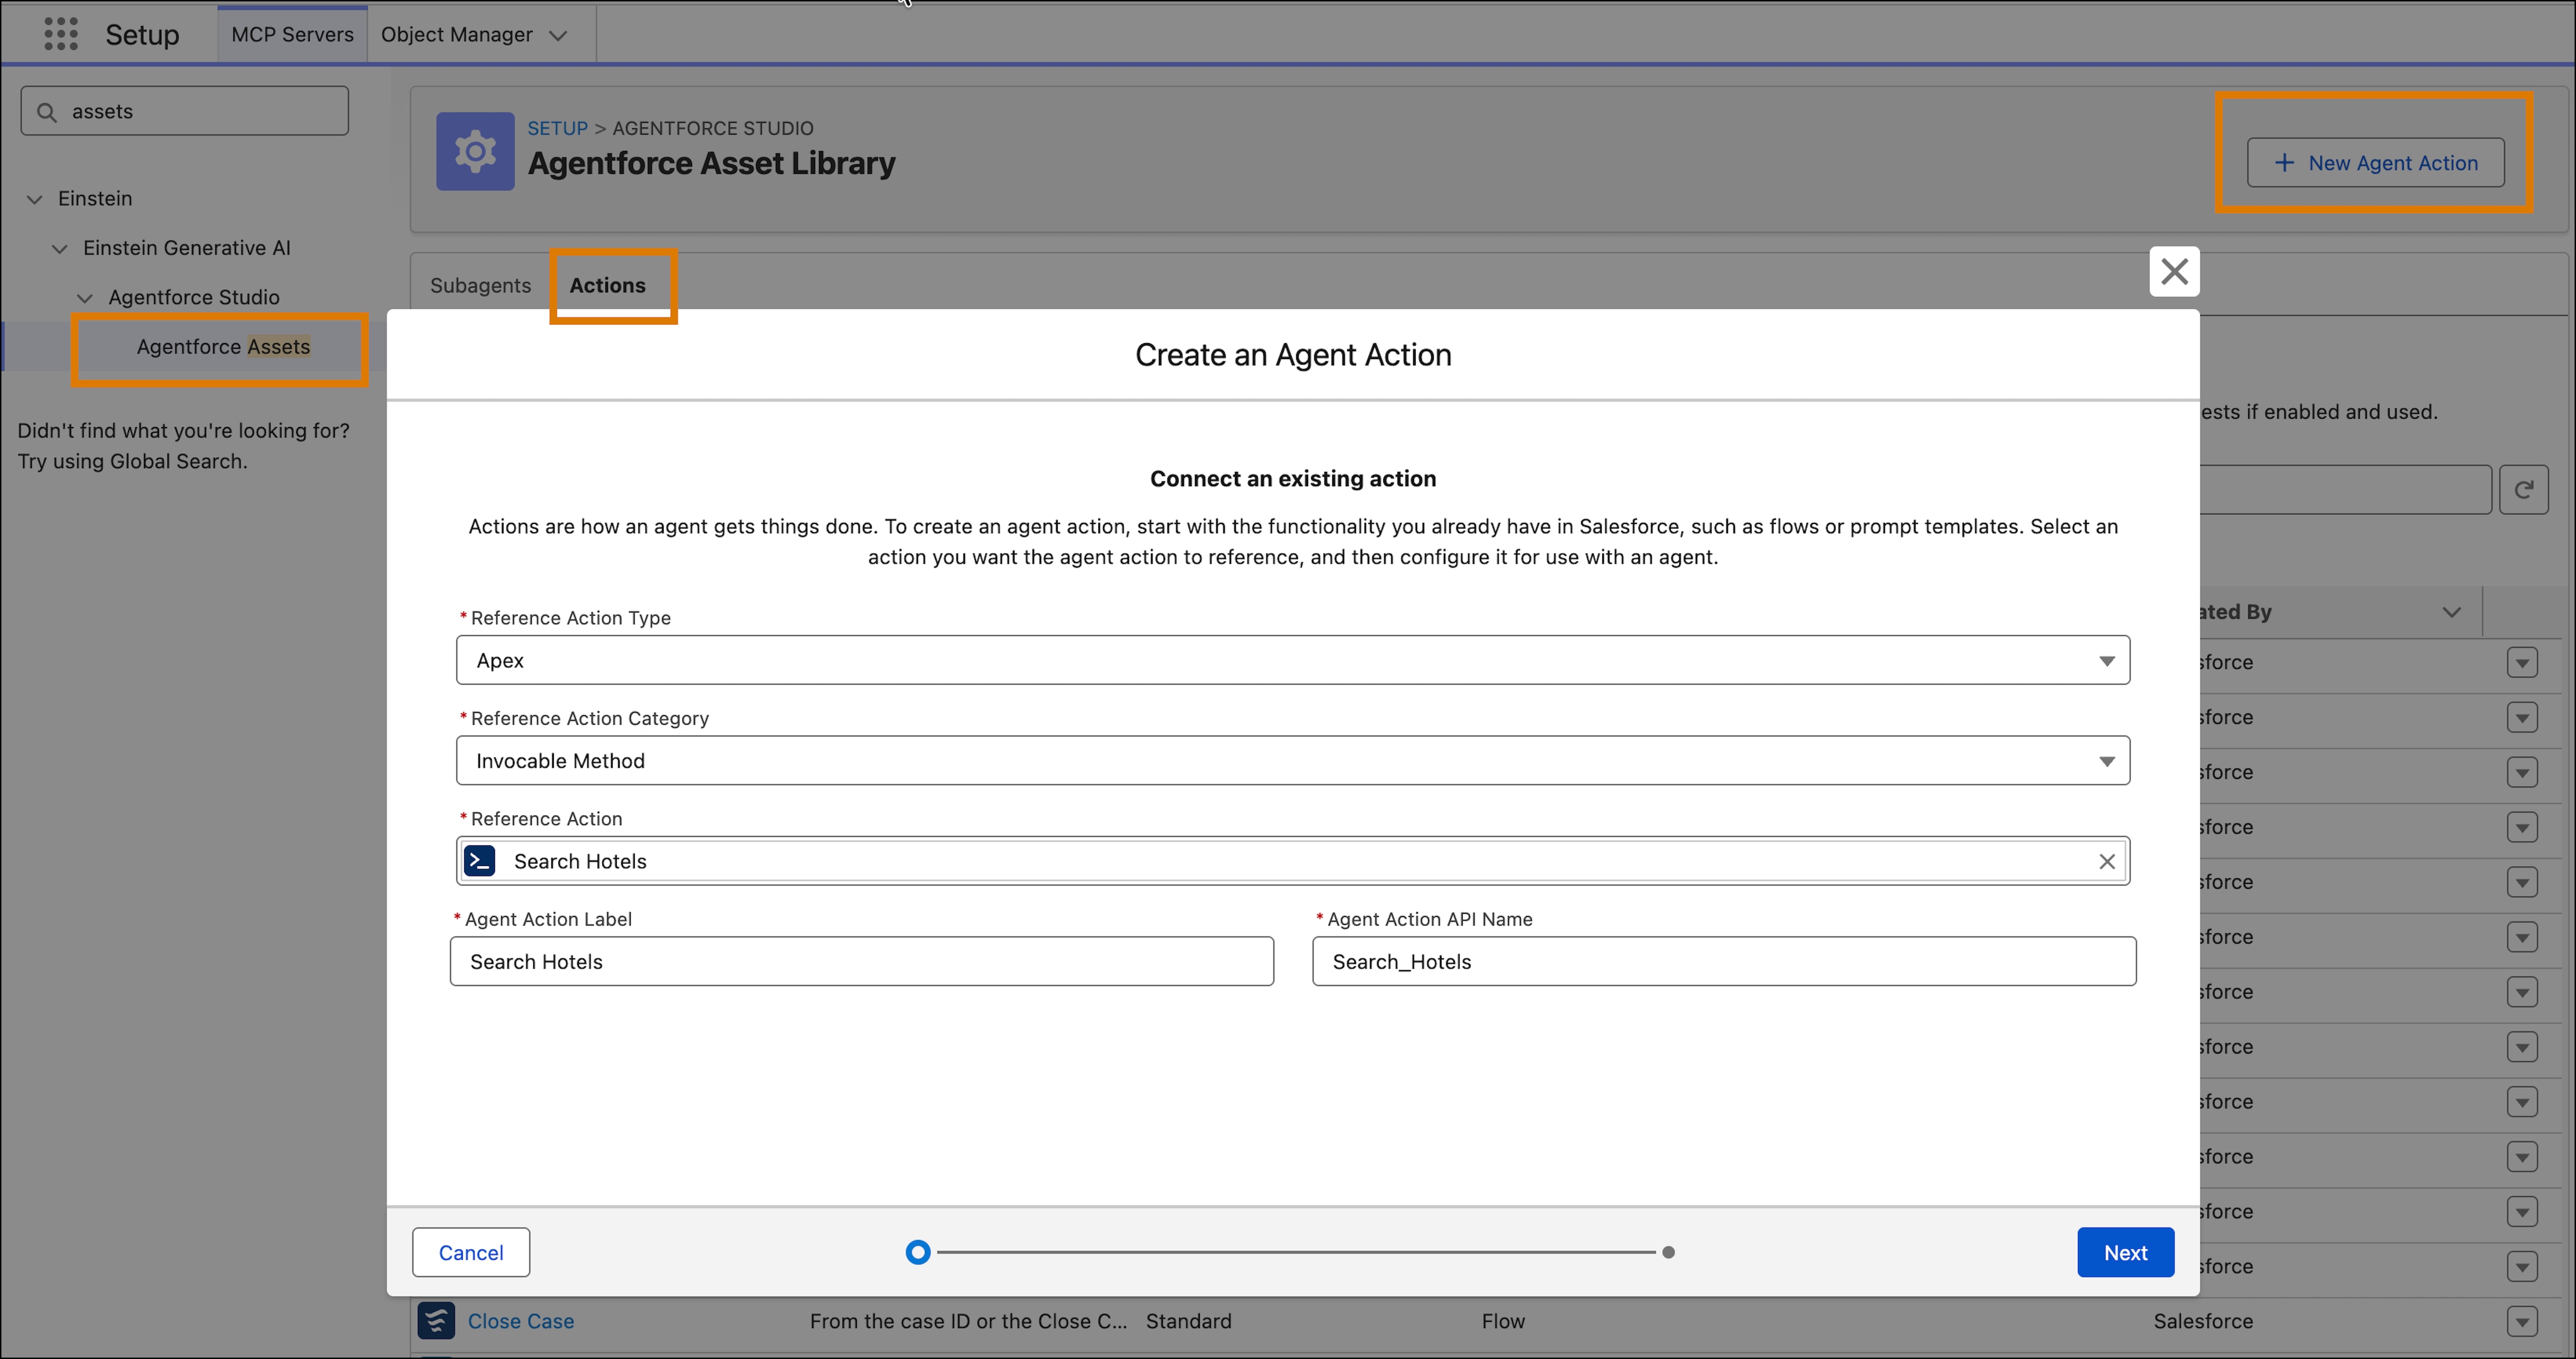Viewport: 2576px width, 1359px height.
Task: Click the Quick Find box containing assets
Action: [184, 111]
